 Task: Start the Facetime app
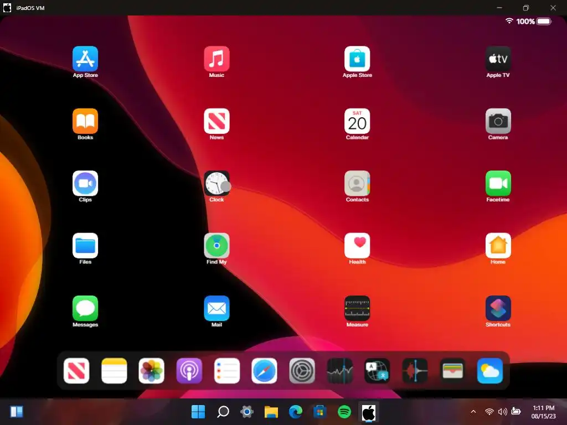point(498,183)
